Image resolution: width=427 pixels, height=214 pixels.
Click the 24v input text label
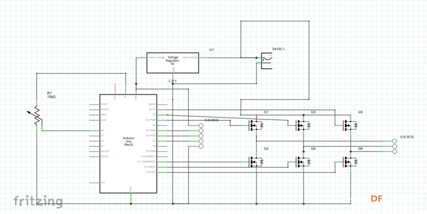278,49
